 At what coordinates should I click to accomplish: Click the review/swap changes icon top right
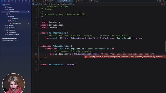[x=157, y=1]
